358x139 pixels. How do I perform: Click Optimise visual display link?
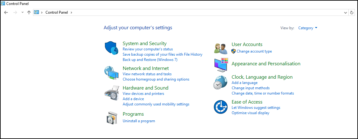point(251,113)
